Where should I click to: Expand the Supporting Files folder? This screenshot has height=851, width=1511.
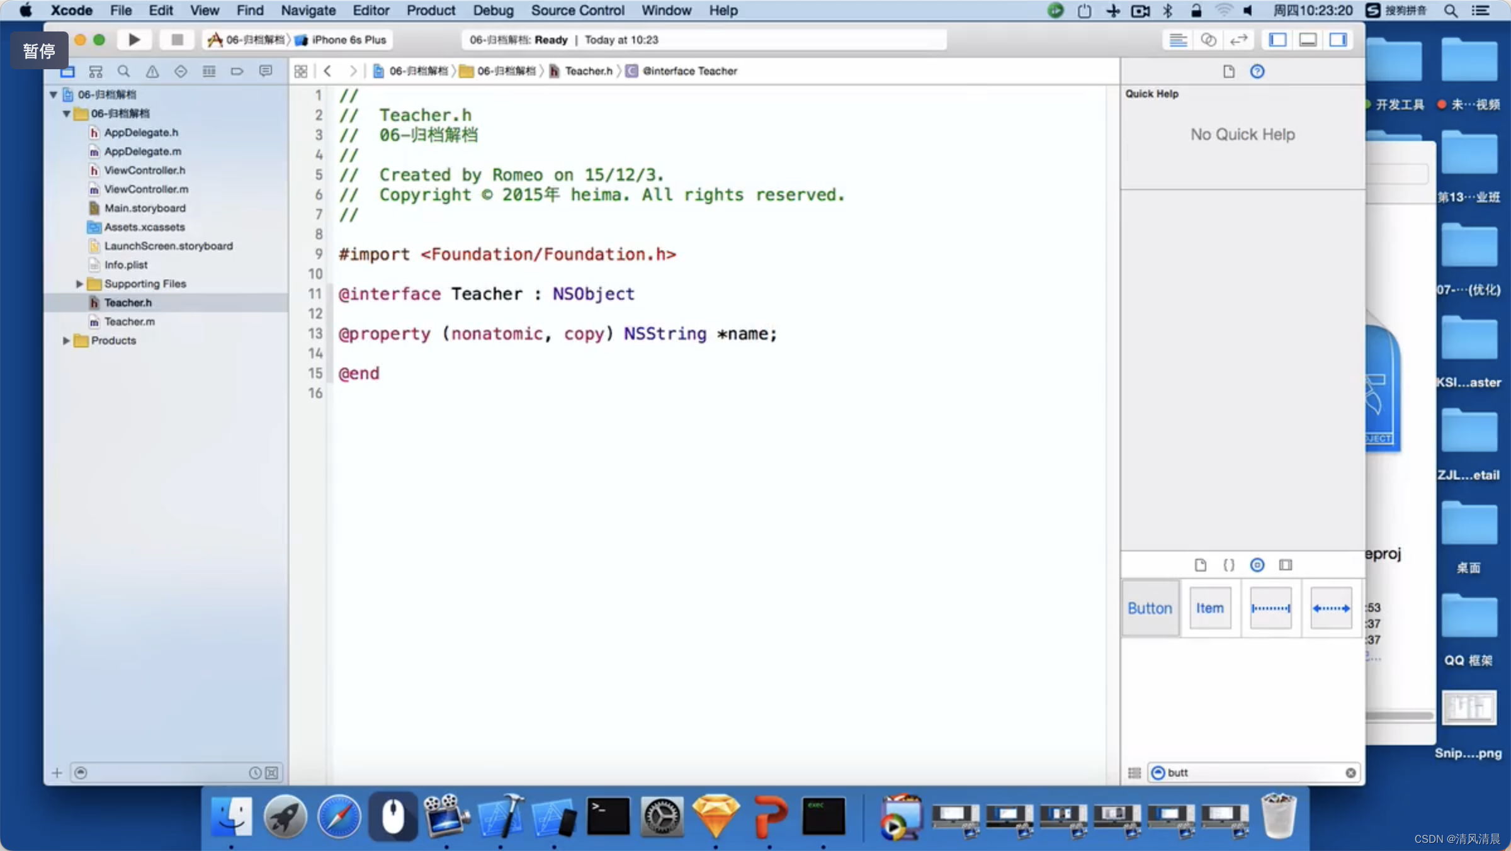pyautogui.click(x=78, y=283)
